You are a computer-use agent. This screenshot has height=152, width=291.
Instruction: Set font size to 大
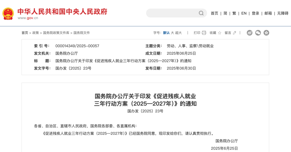tap(172, 33)
